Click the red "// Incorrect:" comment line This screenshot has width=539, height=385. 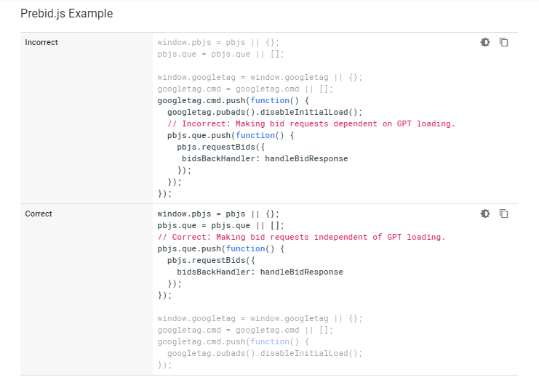pos(311,123)
